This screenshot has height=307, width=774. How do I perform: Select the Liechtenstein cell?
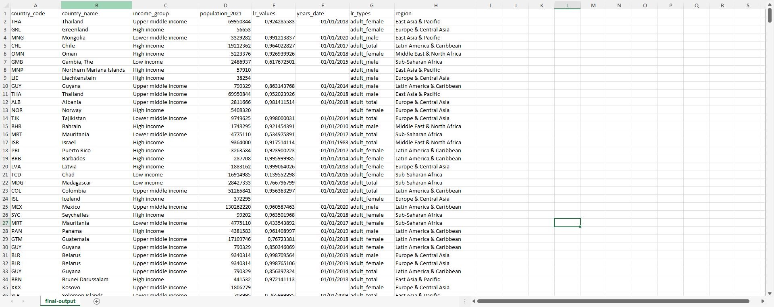(x=96, y=78)
